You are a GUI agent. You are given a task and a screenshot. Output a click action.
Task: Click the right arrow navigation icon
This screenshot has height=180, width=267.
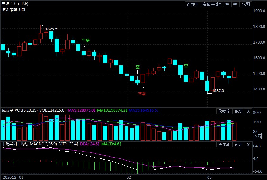(x=235, y=4)
